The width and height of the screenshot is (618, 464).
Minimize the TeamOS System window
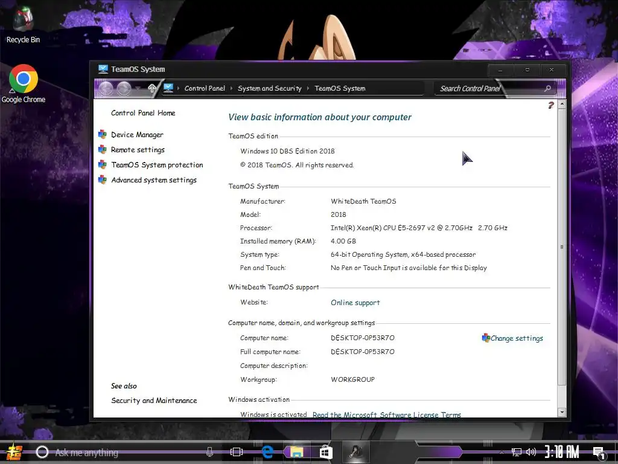point(500,70)
